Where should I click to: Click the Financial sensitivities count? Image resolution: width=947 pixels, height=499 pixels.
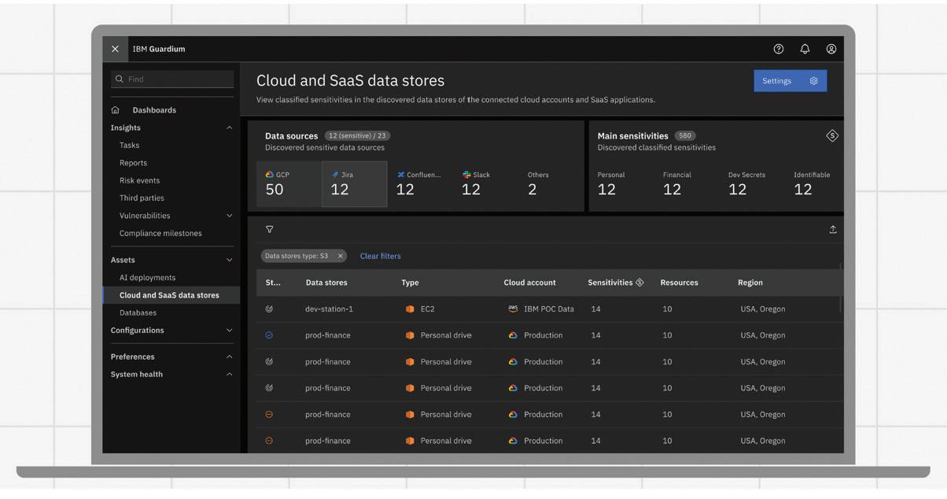coord(672,190)
